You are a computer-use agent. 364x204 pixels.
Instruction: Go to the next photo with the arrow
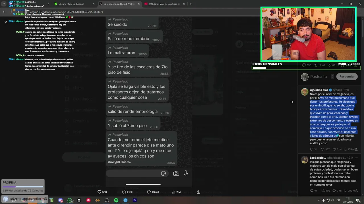tap(292, 102)
